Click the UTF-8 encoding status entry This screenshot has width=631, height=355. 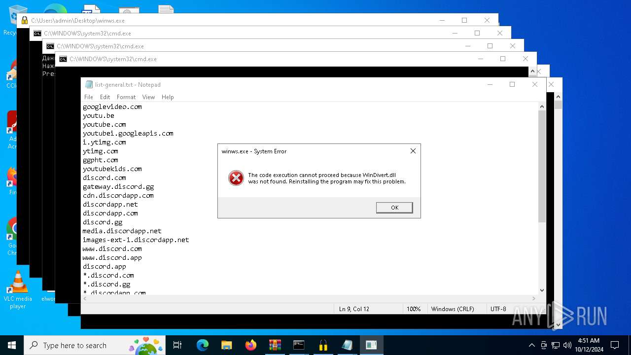498,309
